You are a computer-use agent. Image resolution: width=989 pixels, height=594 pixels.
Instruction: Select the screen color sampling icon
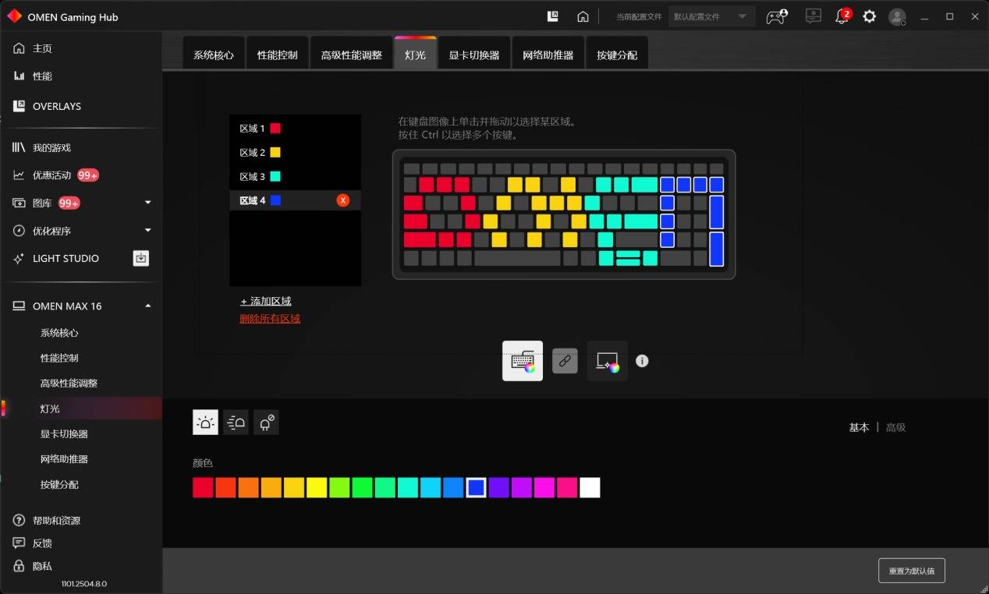click(x=607, y=361)
